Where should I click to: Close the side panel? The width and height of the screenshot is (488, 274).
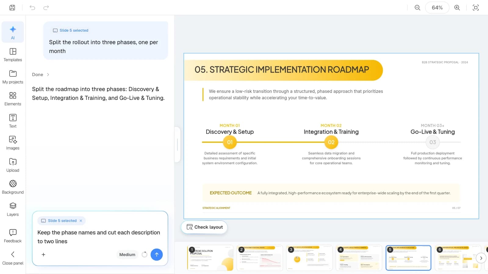coord(13,258)
